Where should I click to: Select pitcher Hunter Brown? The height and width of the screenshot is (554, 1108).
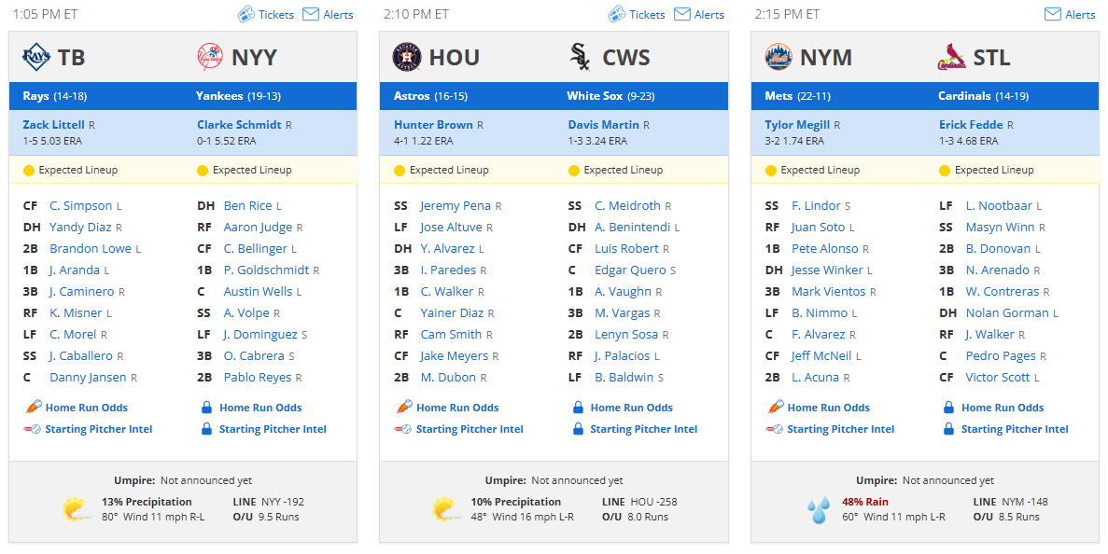click(433, 124)
